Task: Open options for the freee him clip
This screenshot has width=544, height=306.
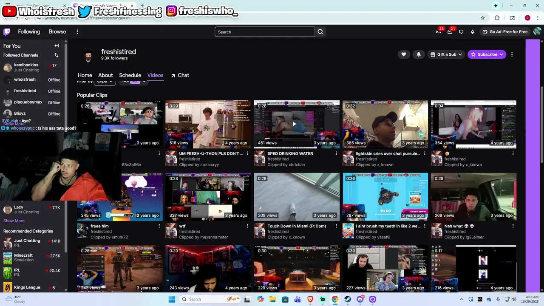Action: (159, 226)
